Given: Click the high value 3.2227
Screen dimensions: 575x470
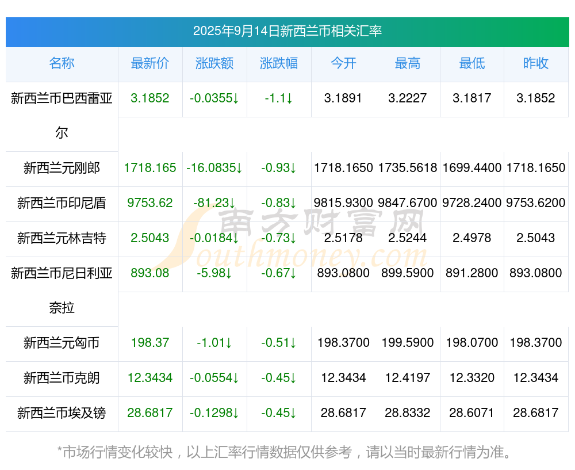Looking at the screenshot, I should [408, 98].
